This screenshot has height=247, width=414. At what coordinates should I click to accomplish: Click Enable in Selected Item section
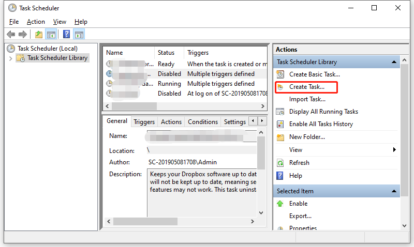click(x=299, y=204)
